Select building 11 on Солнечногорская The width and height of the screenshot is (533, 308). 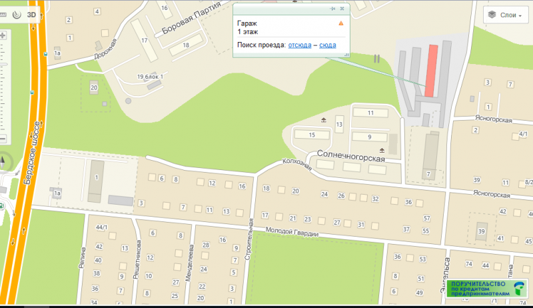370,113
